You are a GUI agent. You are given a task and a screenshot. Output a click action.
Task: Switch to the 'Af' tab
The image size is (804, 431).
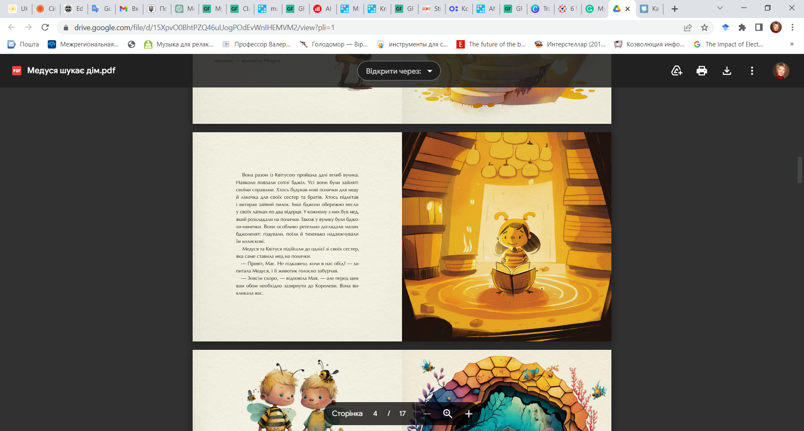pos(486,9)
